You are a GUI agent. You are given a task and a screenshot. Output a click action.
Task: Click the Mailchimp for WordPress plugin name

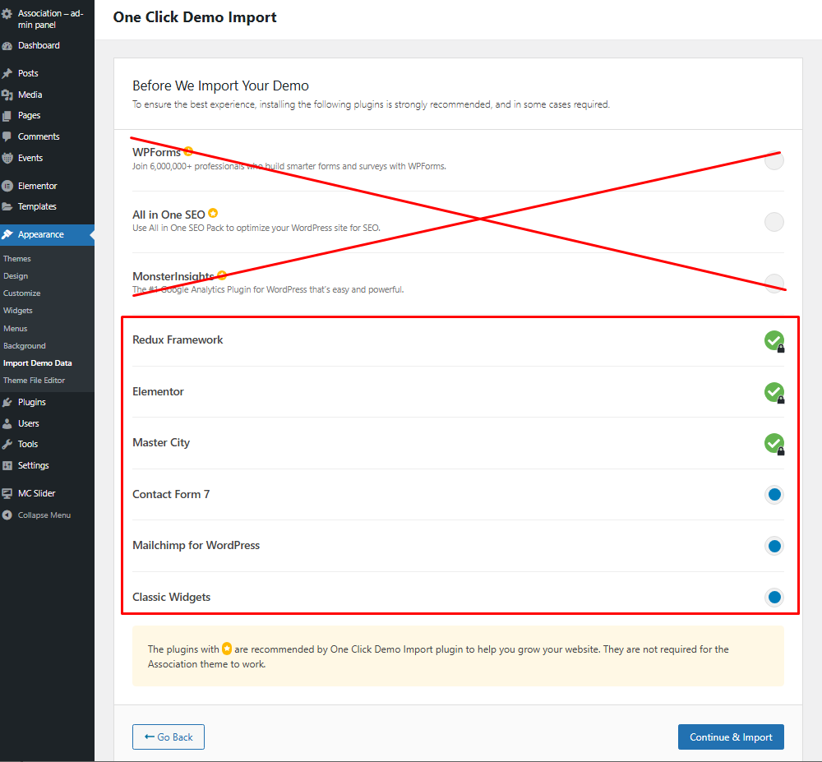coord(196,546)
